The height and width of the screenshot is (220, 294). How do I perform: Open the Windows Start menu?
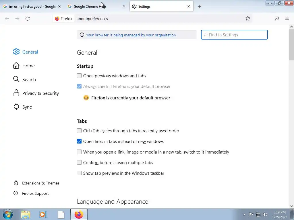(x=8, y=214)
